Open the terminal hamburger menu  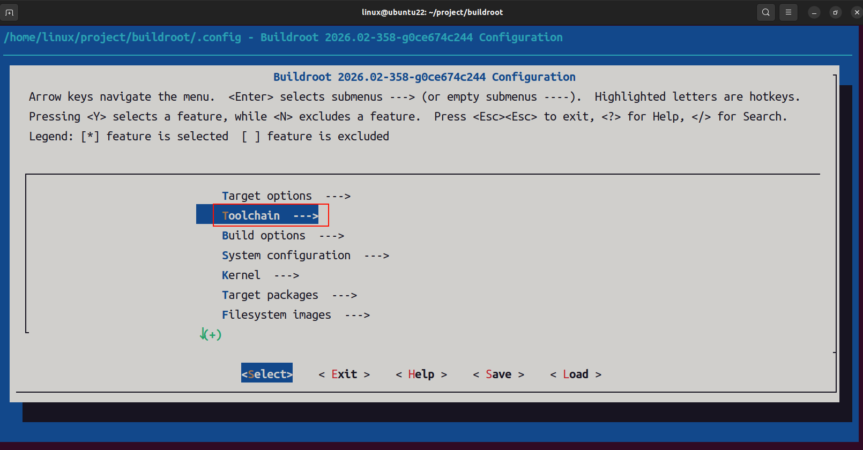point(788,12)
